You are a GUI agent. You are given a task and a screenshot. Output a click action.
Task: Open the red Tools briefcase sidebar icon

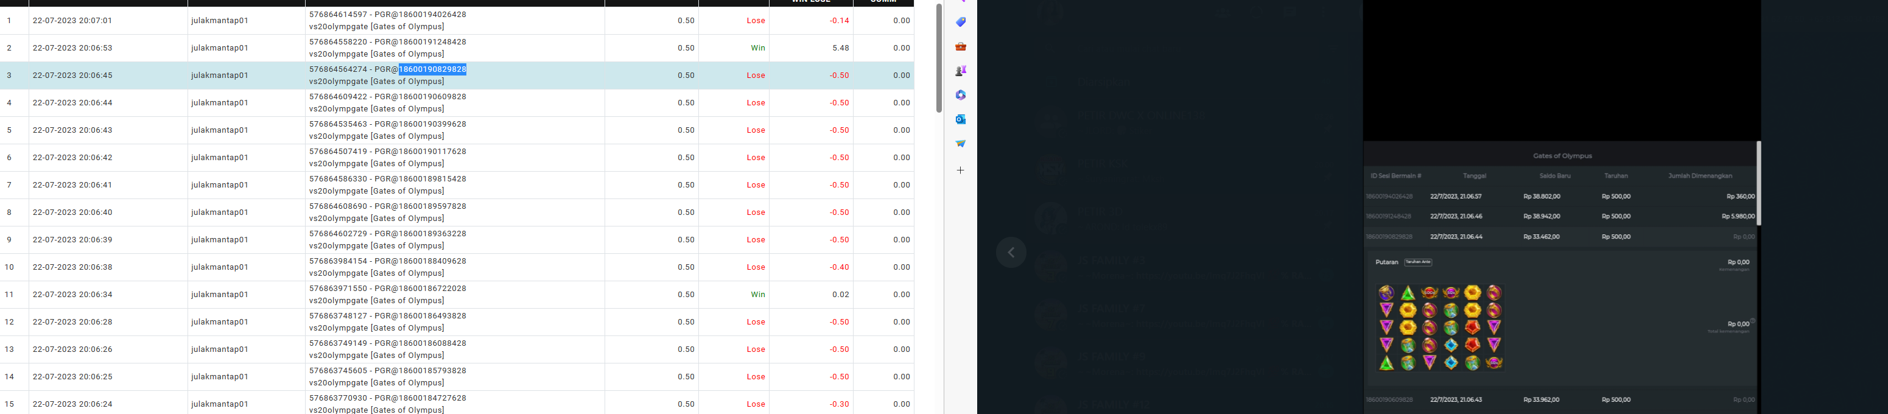[960, 46]
